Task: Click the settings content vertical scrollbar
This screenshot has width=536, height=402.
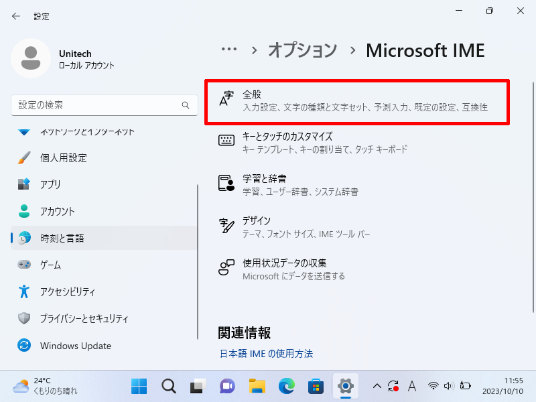Action: (533, 197)
